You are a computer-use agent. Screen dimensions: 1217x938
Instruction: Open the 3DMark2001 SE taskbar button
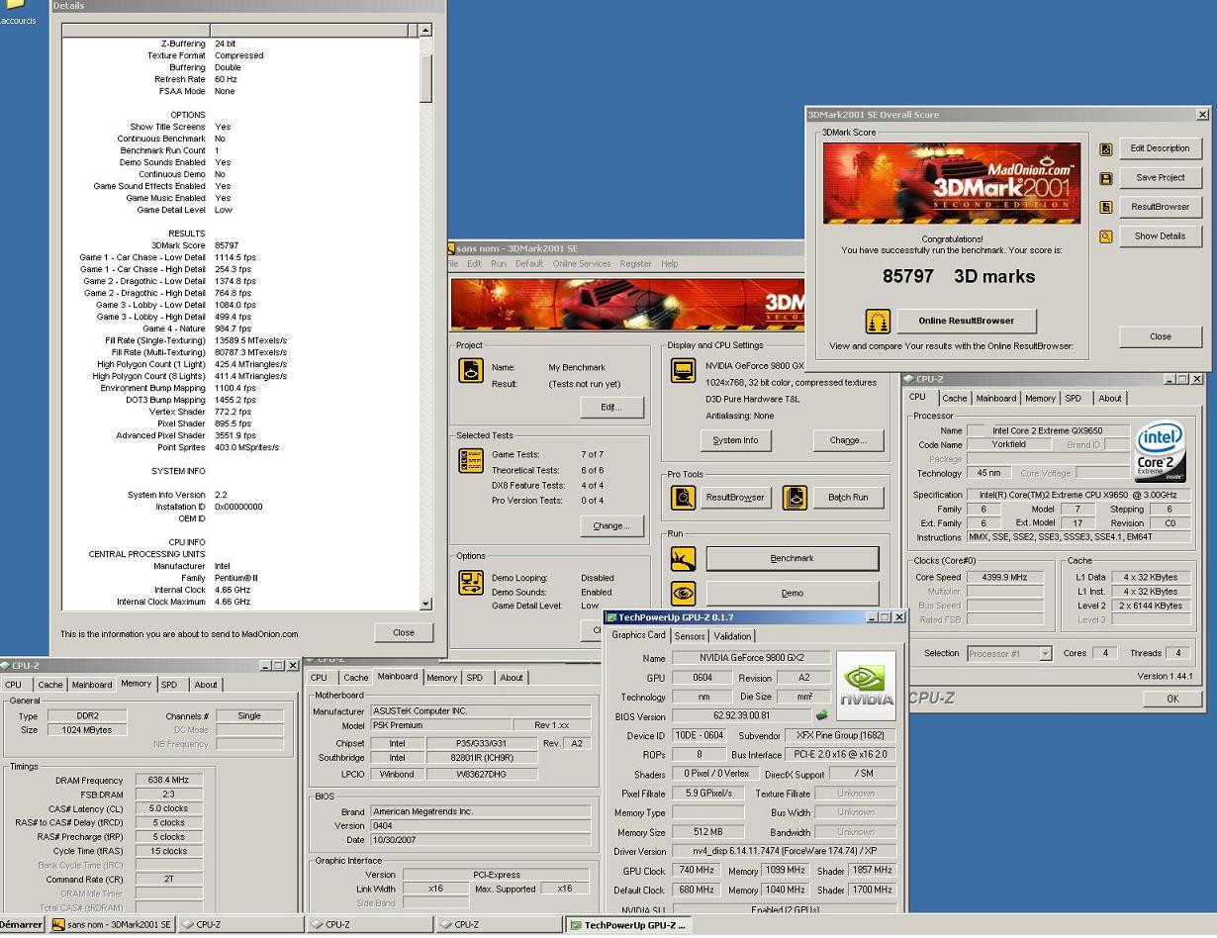pyautogui.click(x=112, y=925)
